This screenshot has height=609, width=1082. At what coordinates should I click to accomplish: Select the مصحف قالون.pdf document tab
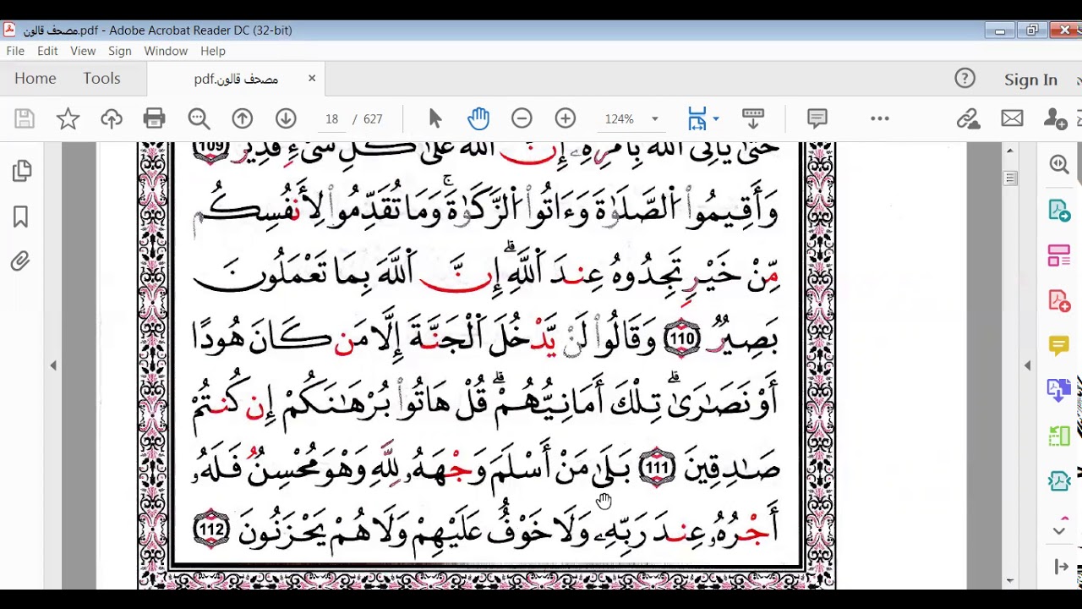coord(236,79)
